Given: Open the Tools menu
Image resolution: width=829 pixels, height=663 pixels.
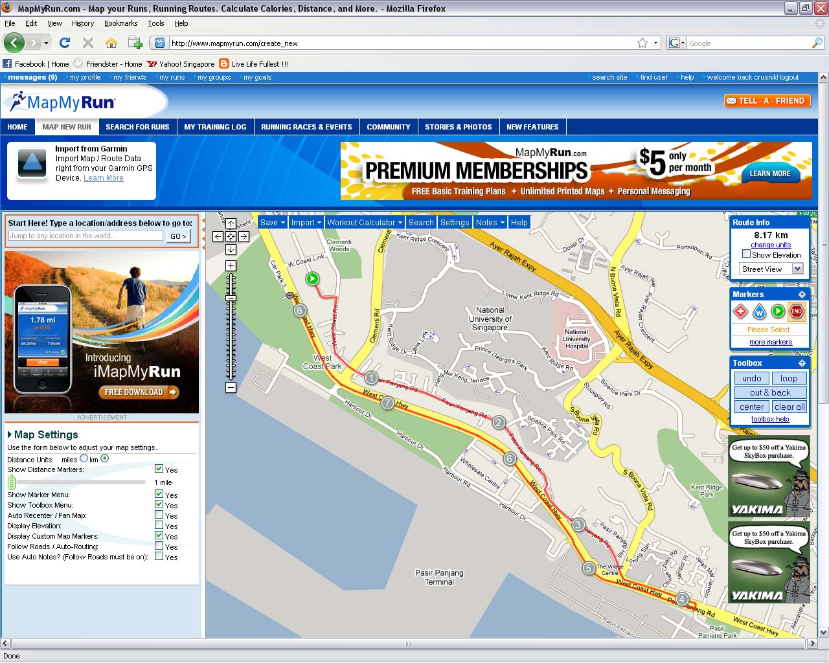Looking at the screenshot, I should tap(156, 23).
